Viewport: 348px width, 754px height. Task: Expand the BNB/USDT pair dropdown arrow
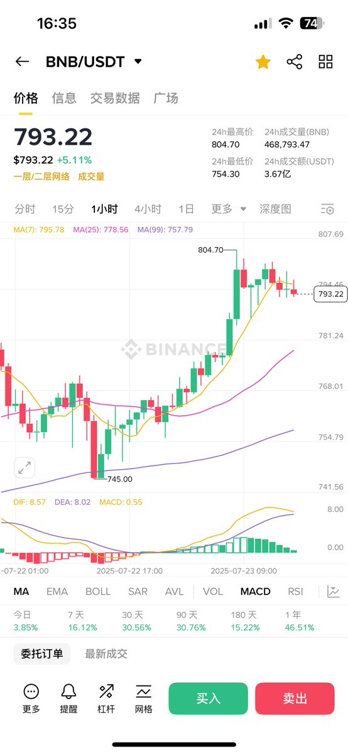[x=138, y=62]
